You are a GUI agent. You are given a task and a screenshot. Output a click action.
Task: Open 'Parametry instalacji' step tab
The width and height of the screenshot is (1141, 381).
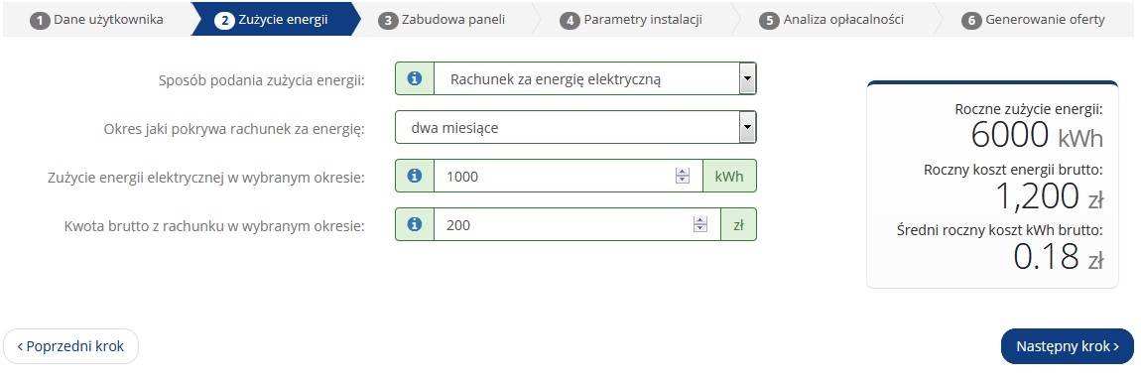click(631, 20)
